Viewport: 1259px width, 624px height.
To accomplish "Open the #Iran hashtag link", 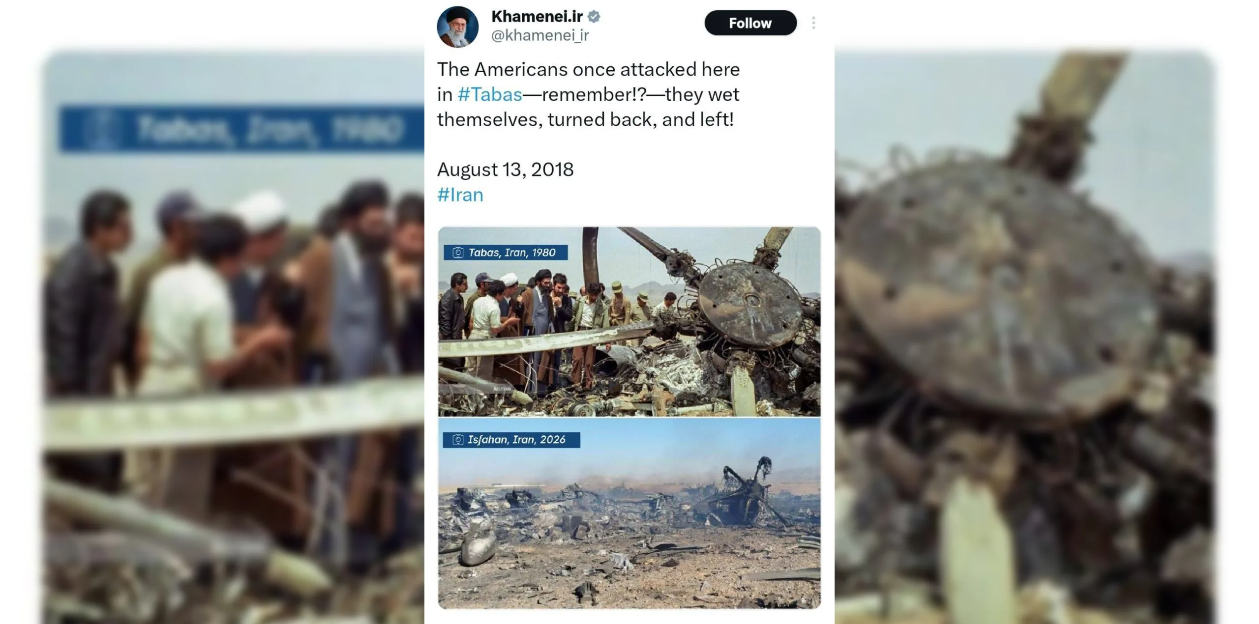I will tap(460, 195).
